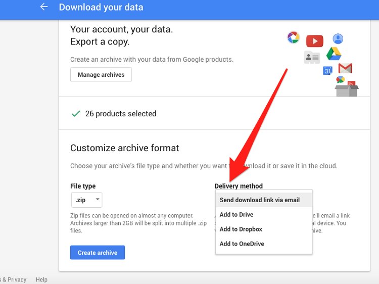Click the gray archive box icon

347,90
